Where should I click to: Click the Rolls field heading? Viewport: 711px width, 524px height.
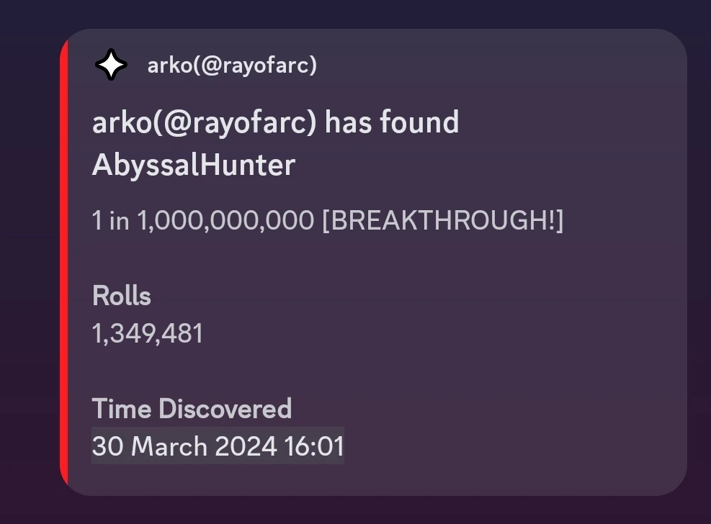click(x=122, y=296)
